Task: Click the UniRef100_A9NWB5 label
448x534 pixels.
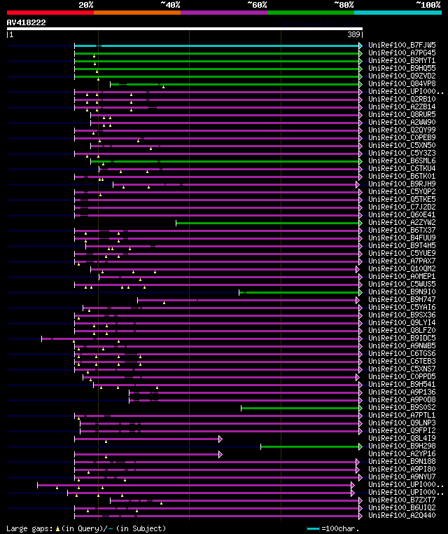Action: 402,345
